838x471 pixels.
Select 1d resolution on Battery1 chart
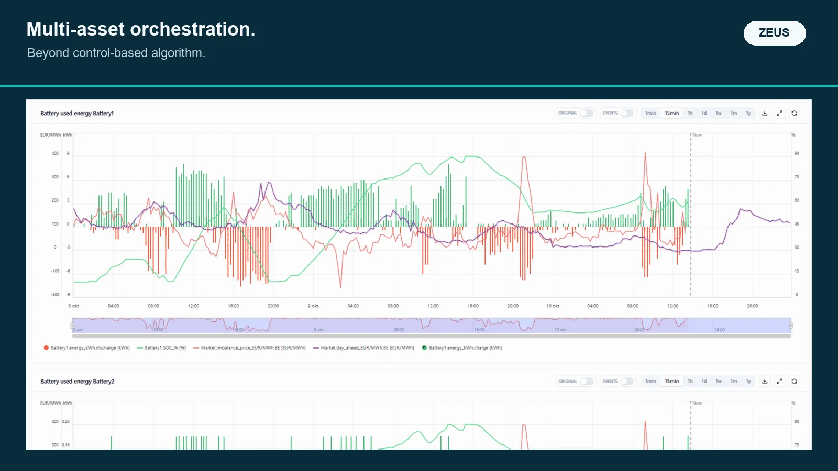tap(704, 113)
